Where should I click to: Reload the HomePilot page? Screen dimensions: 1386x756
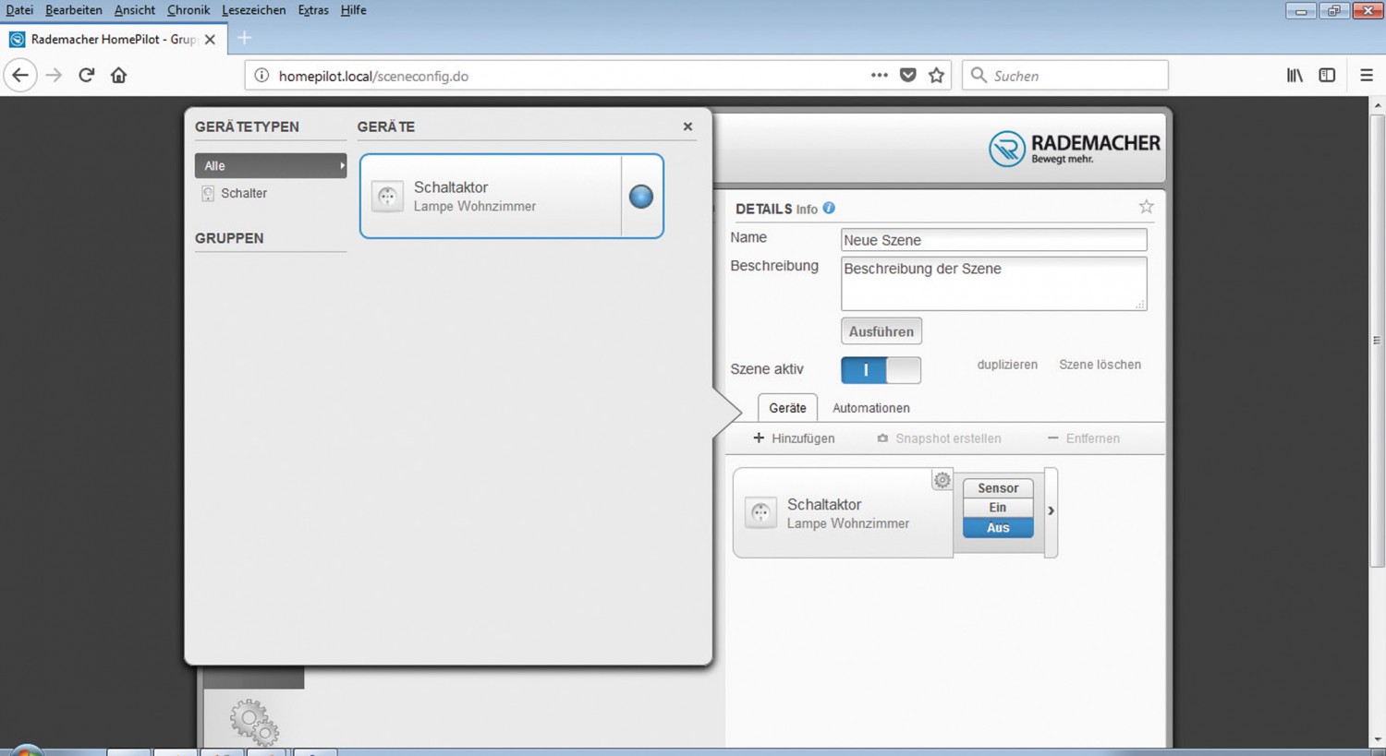86,76
